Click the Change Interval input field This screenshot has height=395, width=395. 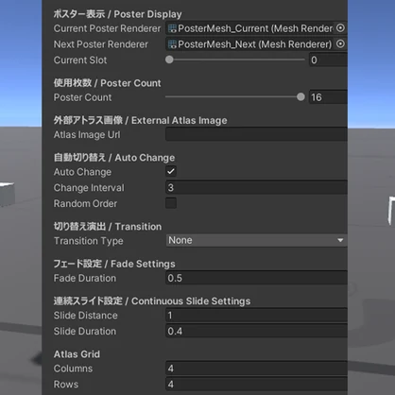pos(256,188)
